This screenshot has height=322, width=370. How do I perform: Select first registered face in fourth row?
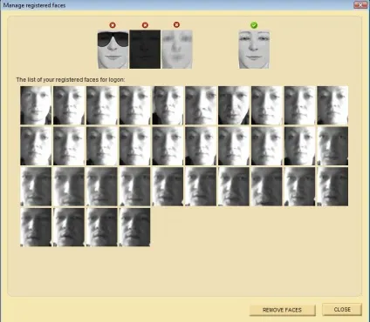(x=36, y=227)
